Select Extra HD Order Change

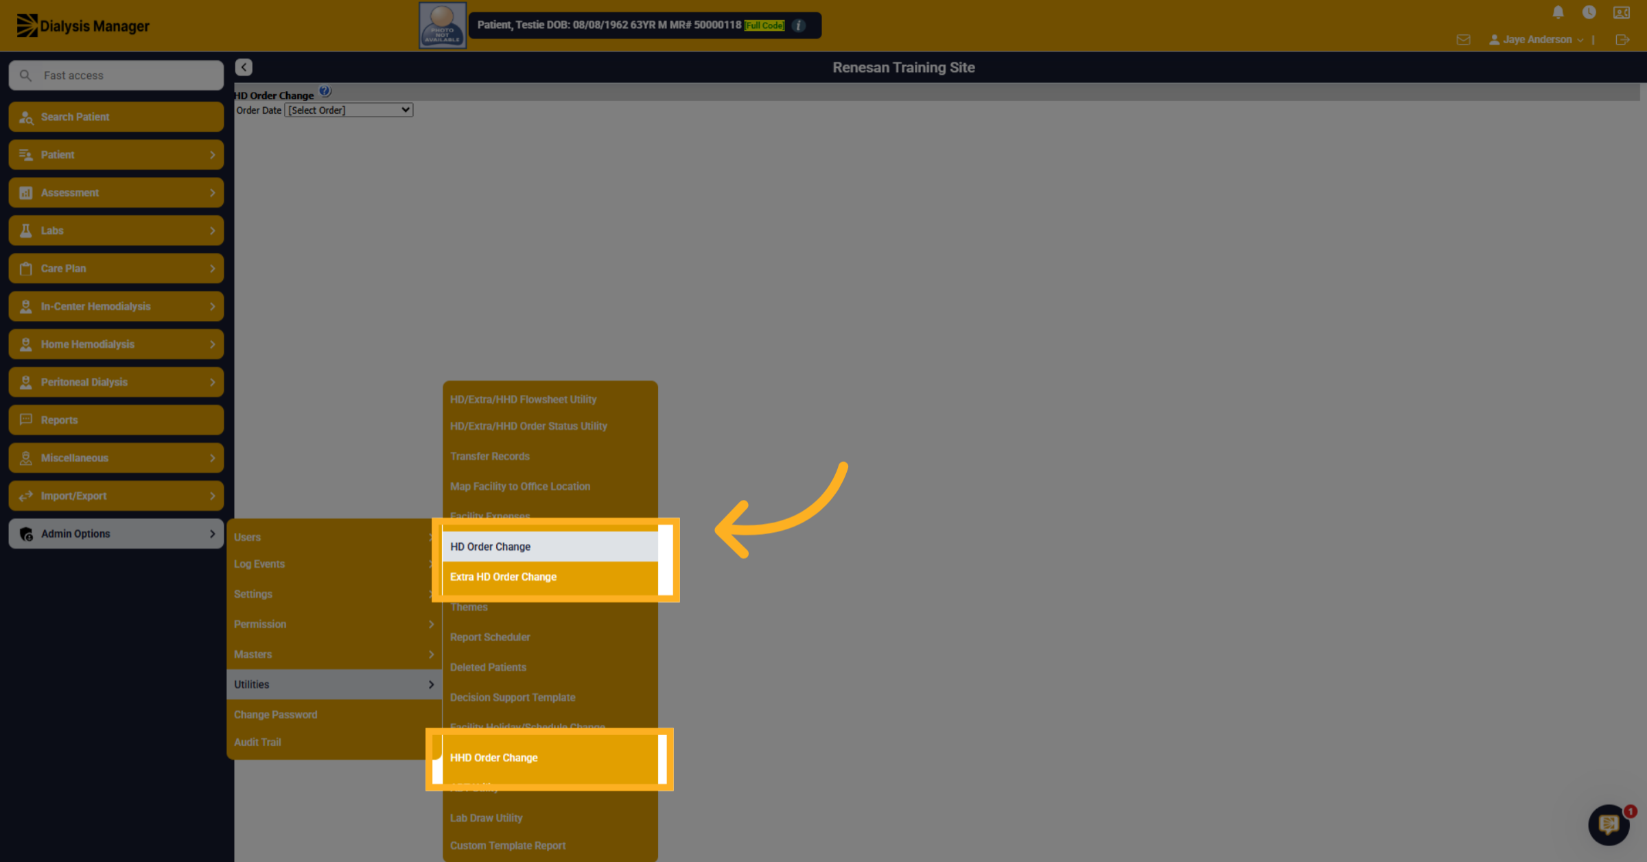pyautogui.click(x=550, y=577)
